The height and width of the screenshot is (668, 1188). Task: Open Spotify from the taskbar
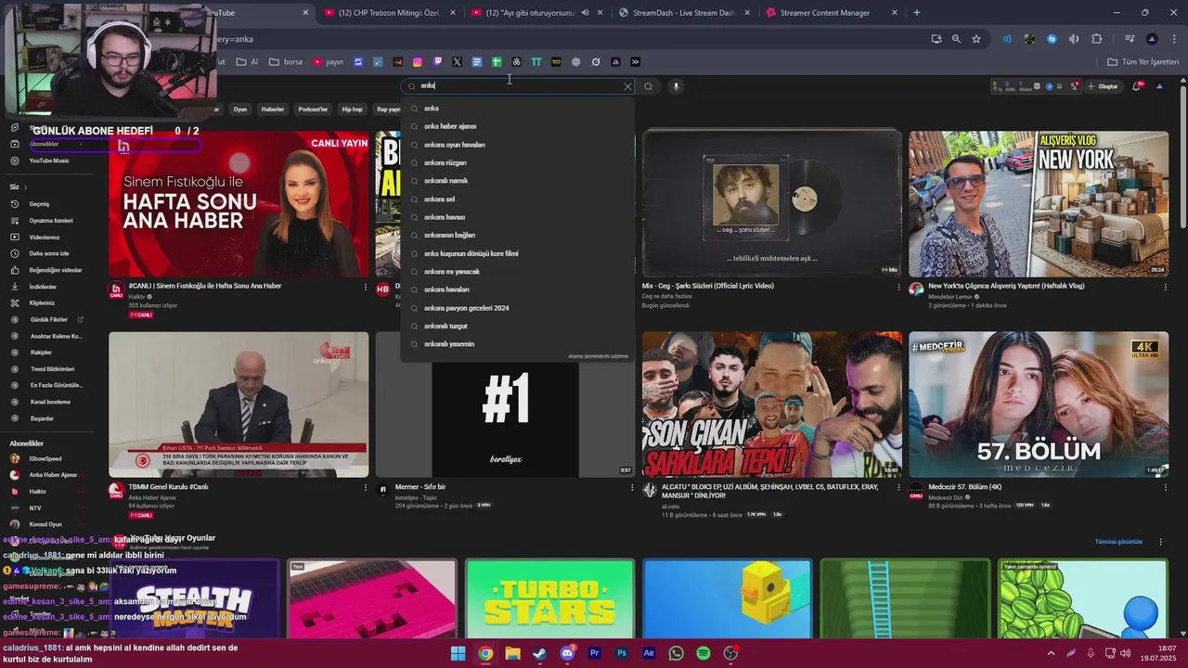tap(704, 653)
